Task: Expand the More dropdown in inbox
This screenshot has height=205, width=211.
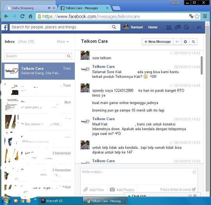Action: click(63, 41)
